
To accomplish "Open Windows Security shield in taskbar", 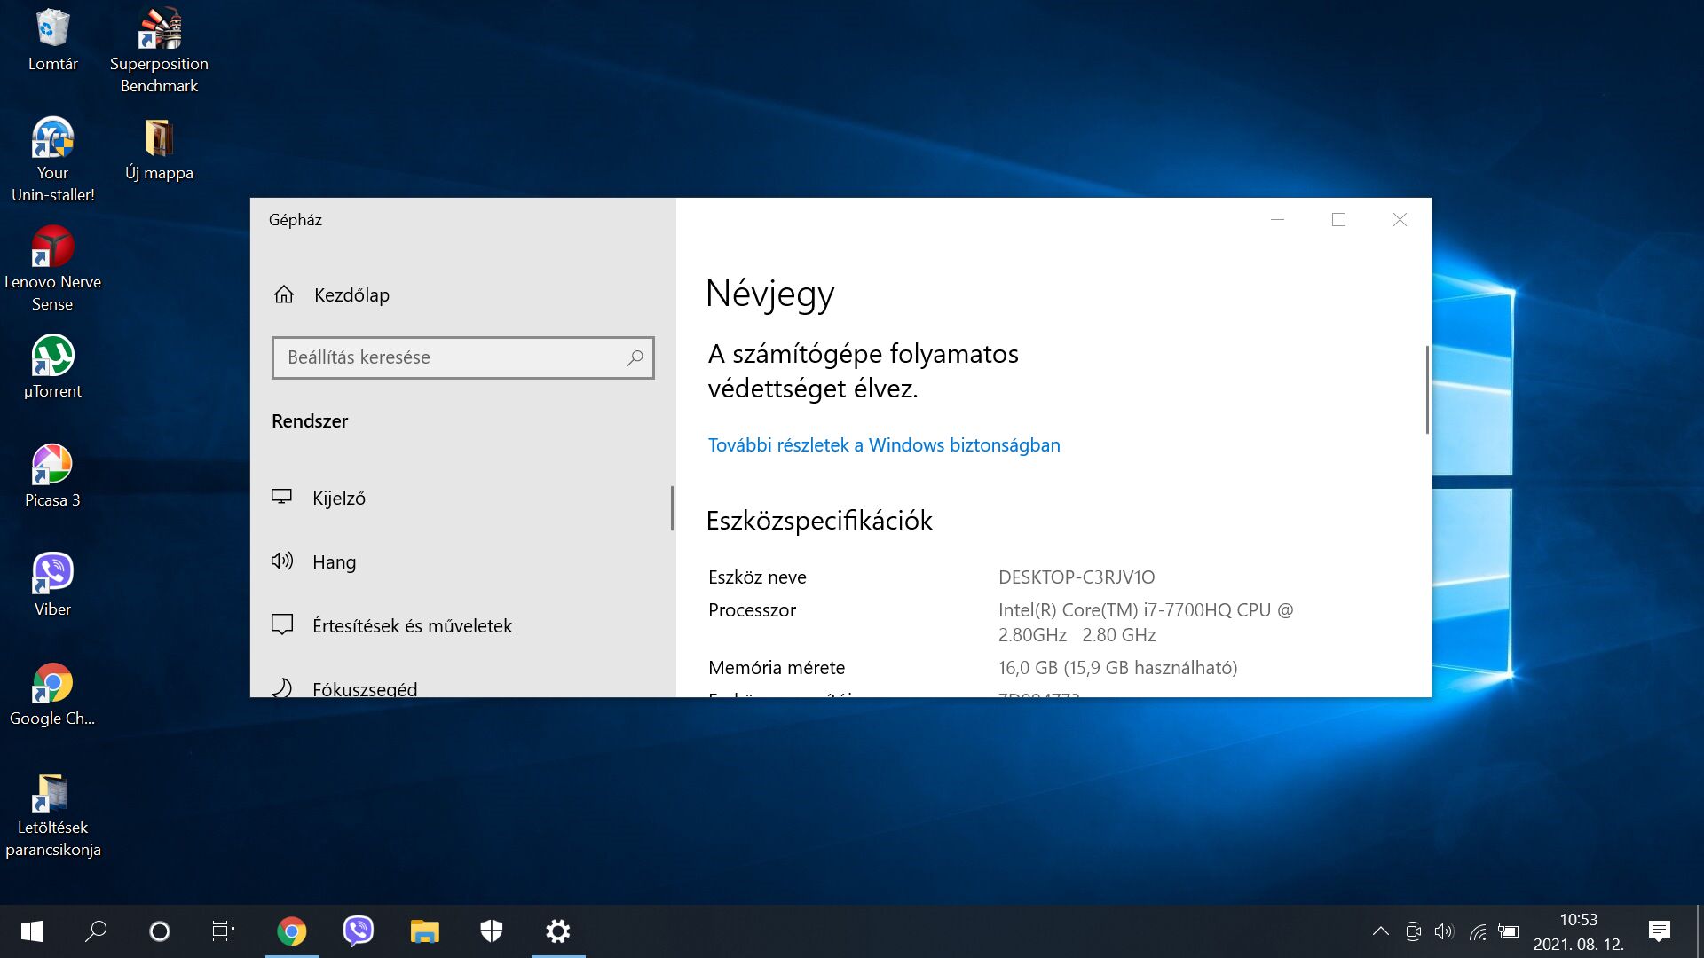I will (x=491, y=931).
